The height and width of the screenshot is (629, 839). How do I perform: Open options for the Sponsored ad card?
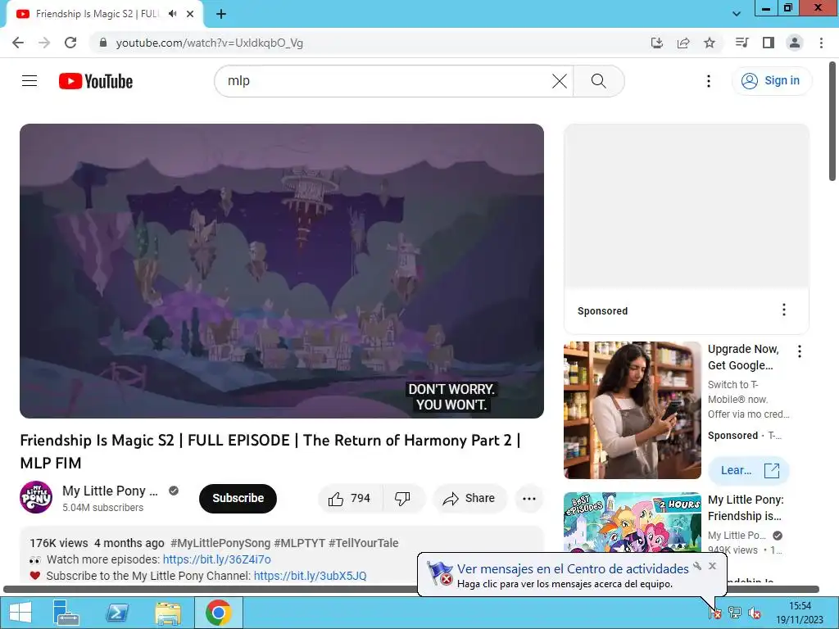784,310
